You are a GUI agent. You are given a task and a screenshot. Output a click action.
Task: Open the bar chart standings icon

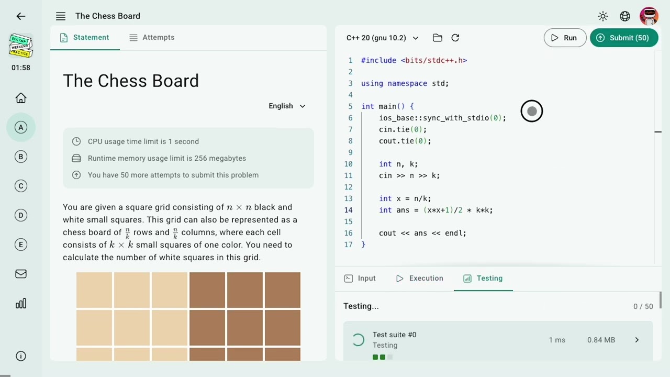coord(21,304)
